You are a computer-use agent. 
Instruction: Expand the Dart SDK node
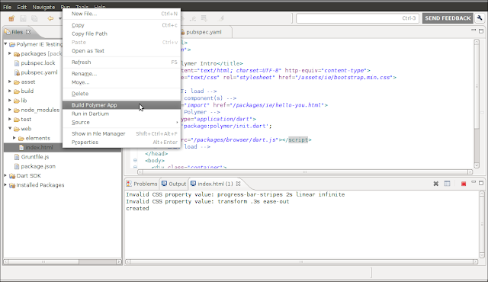click(5, 175)
